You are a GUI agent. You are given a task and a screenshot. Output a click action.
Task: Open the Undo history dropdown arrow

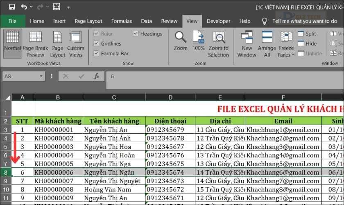(x=31, y=7)
